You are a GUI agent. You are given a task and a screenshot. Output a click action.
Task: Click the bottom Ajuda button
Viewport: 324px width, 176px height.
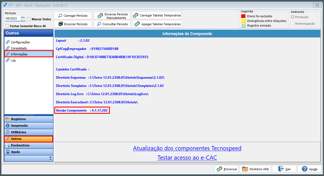[x=309, y=169]
